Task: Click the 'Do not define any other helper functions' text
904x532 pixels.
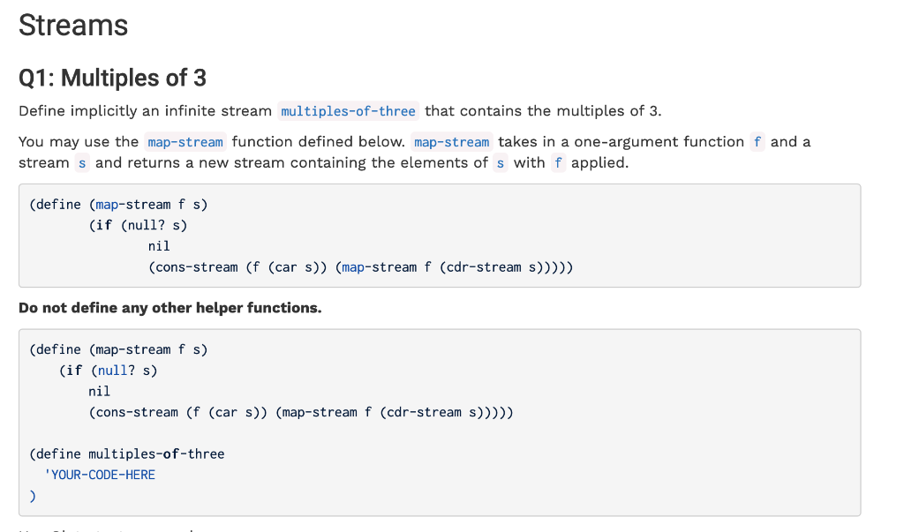Action: (x=170, y=308)
